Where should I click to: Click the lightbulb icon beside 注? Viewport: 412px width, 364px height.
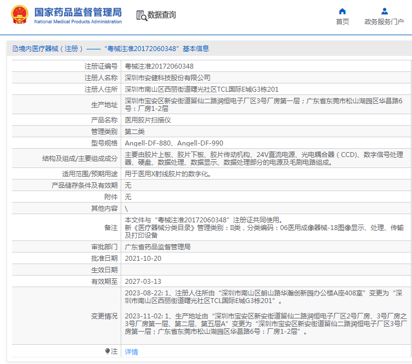(x=108, y=351)
